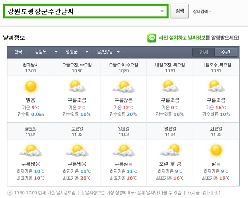Select 전국 in the location breadcrumb
This screenshot has width=248, height=198.
(18, 52)
